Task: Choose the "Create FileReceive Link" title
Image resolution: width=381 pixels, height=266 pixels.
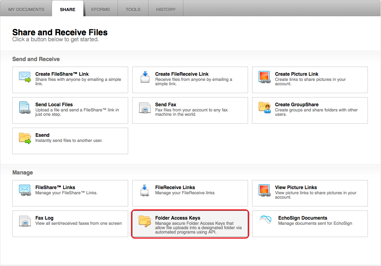Action: click(x=182, y=74)
